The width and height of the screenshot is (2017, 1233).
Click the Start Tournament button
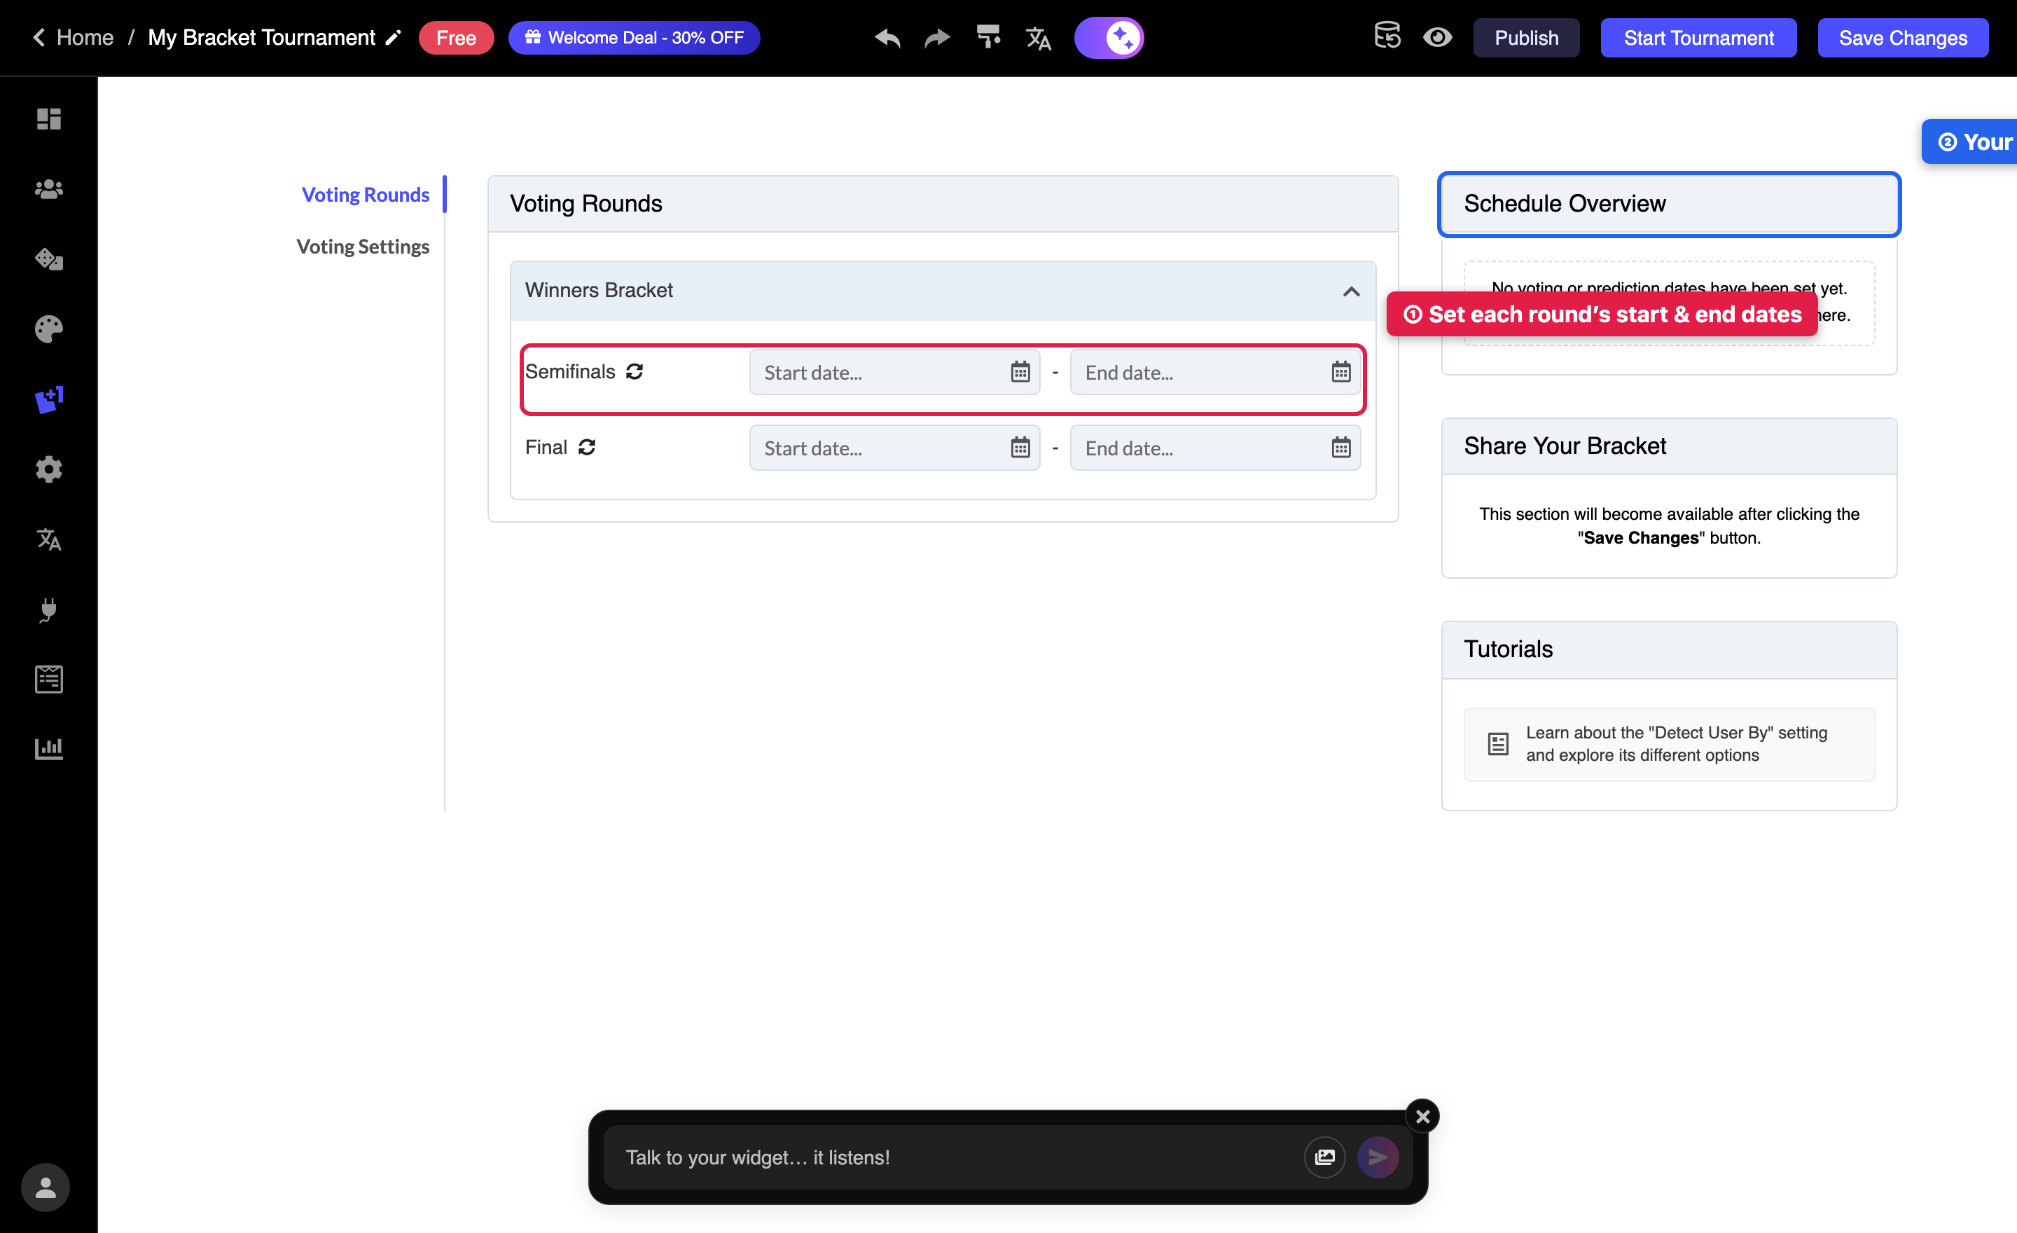coord(1698,38)
